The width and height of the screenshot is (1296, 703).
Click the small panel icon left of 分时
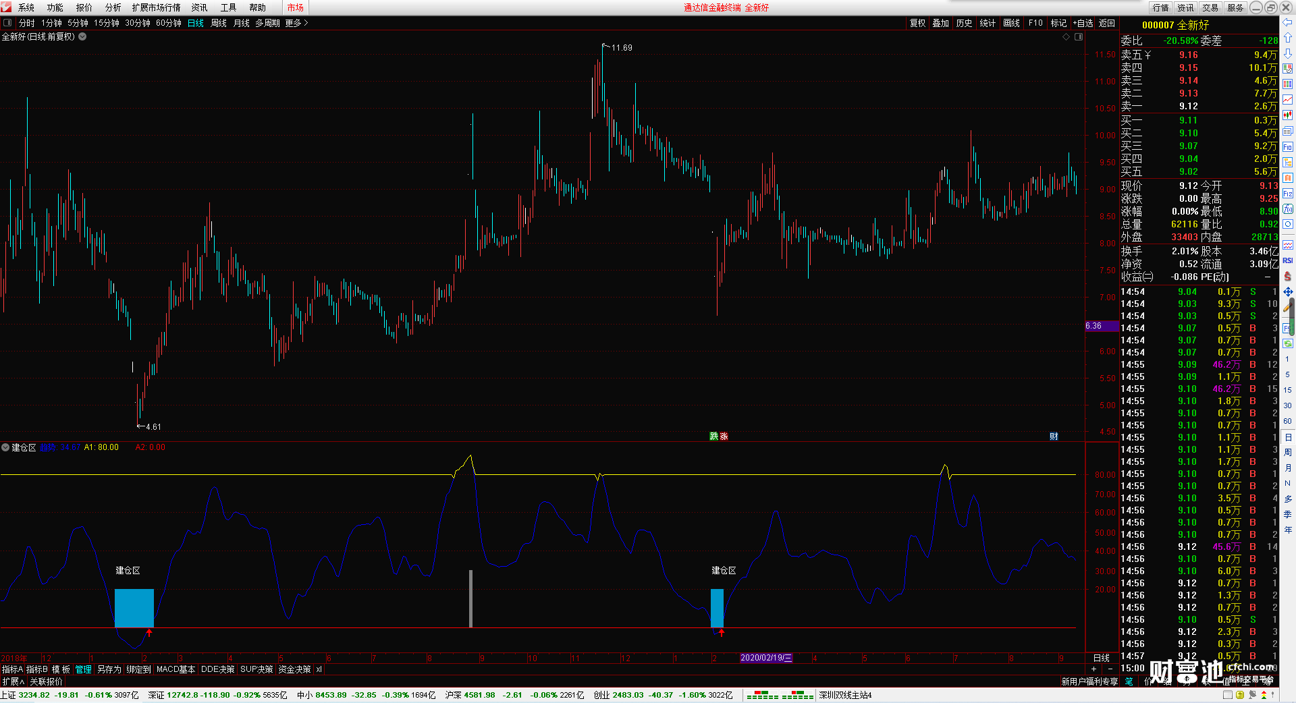tap(7, 23)
